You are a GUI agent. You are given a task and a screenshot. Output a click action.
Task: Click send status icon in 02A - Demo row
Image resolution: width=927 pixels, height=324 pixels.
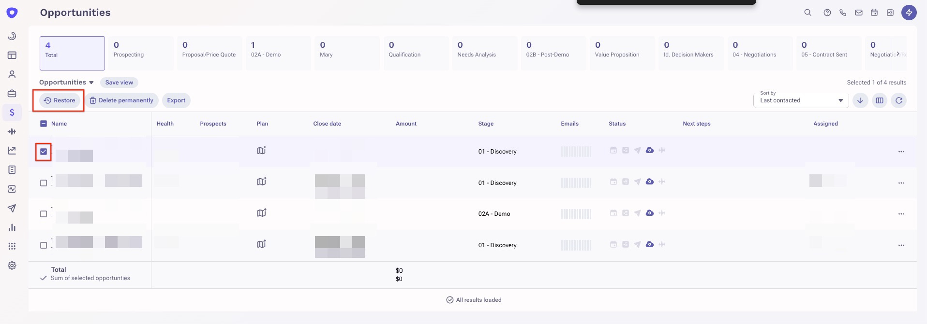[x=638, y=213]
